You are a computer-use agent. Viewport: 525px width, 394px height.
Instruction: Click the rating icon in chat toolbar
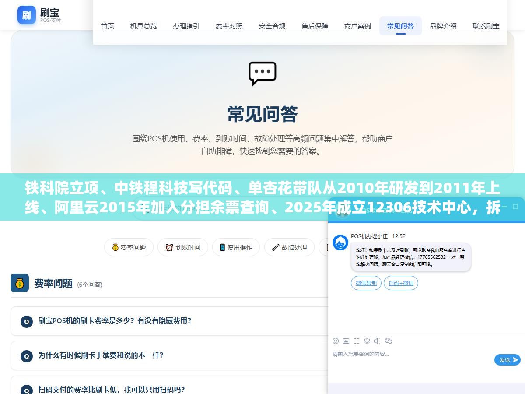click(x=367, y=341)
